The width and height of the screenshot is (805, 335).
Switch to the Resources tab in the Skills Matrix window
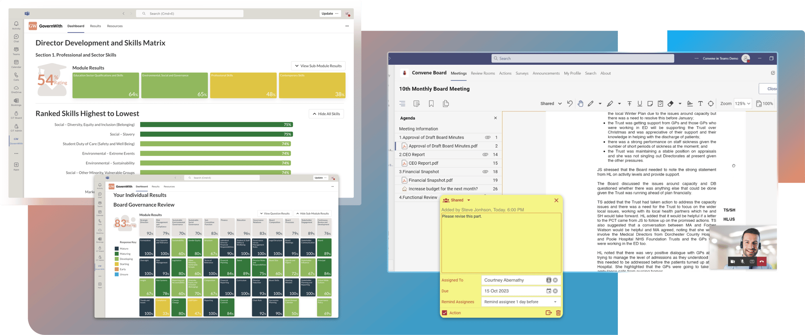click(x=115, y=26)
